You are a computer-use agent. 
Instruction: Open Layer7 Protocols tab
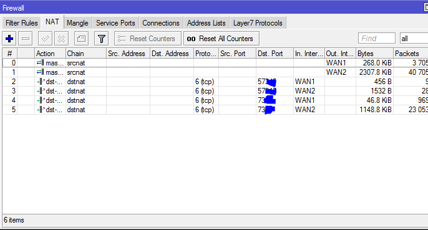point(258,23)
